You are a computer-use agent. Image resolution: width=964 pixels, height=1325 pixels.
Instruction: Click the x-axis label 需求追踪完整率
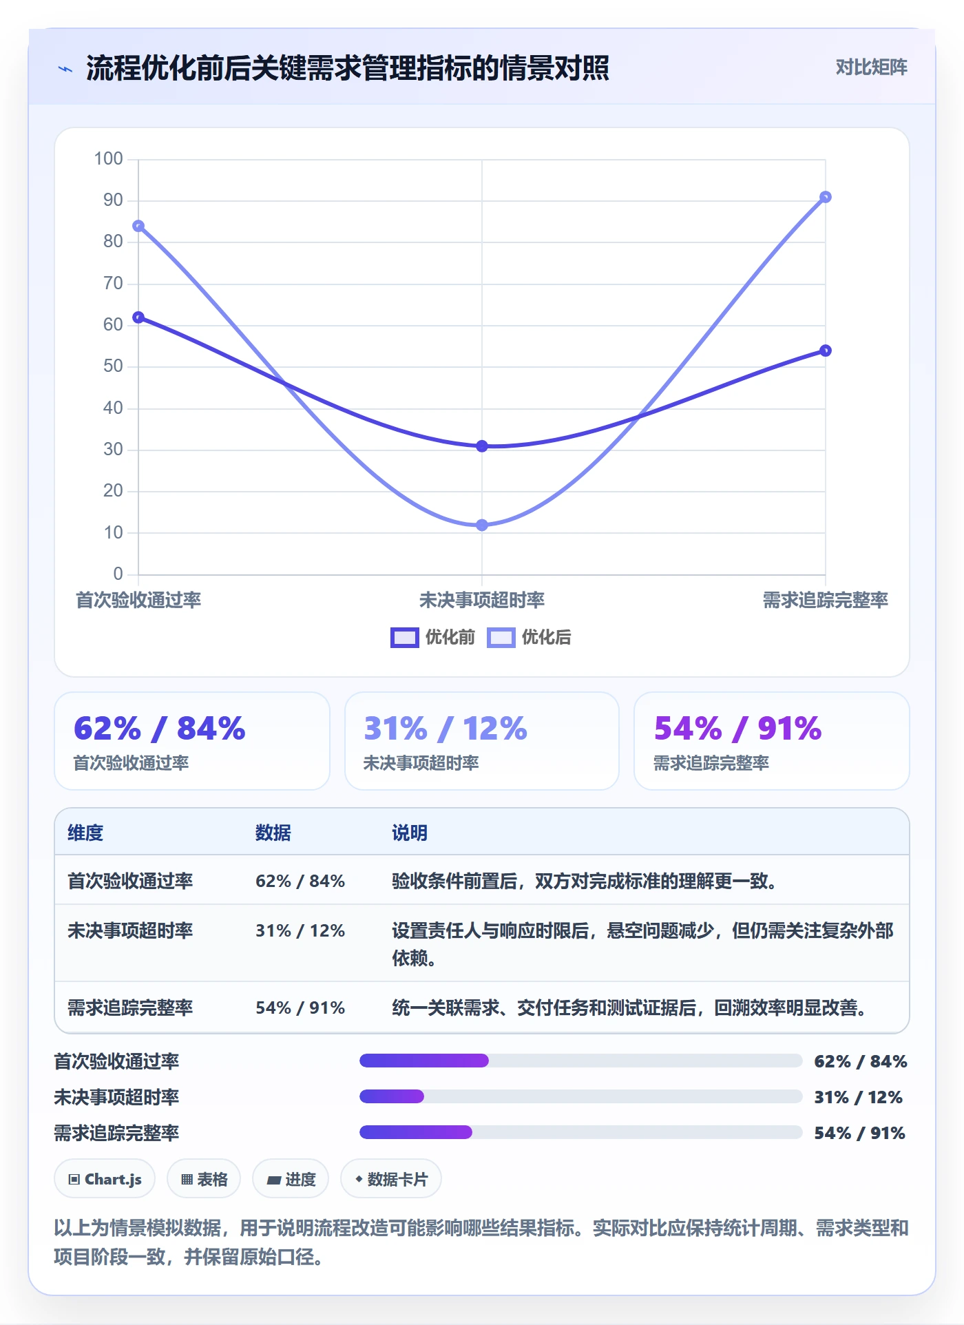826,600
